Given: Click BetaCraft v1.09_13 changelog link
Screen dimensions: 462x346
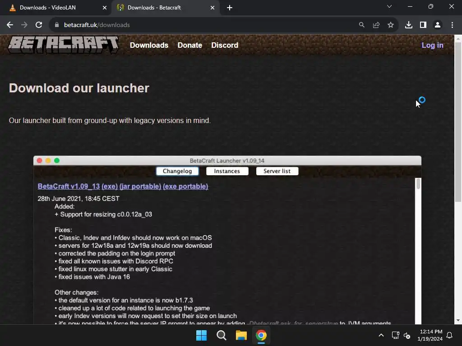Looking at the screenshot, I should 69,186.
